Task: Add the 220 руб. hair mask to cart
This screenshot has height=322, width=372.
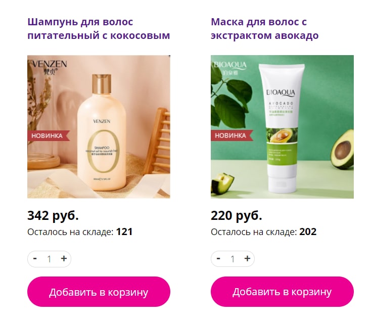Action: (x=282, y=292)
